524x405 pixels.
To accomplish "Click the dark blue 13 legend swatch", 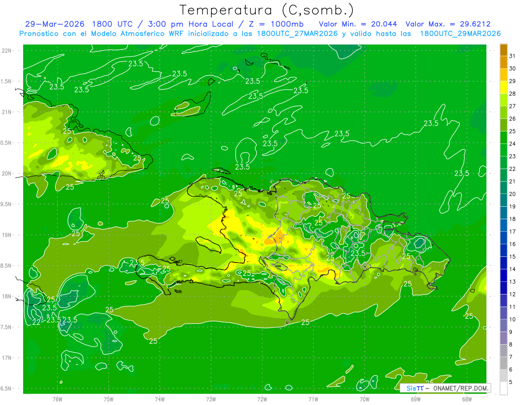I will click(503, 276).
